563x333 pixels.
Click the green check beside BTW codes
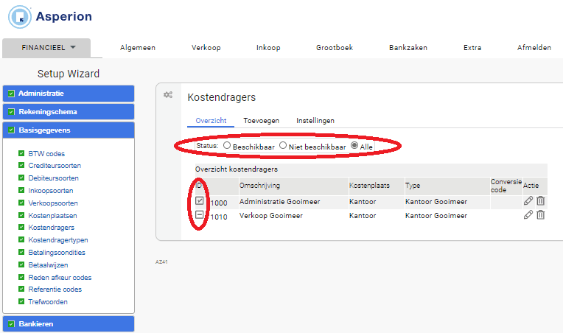(x=21, y=153)
